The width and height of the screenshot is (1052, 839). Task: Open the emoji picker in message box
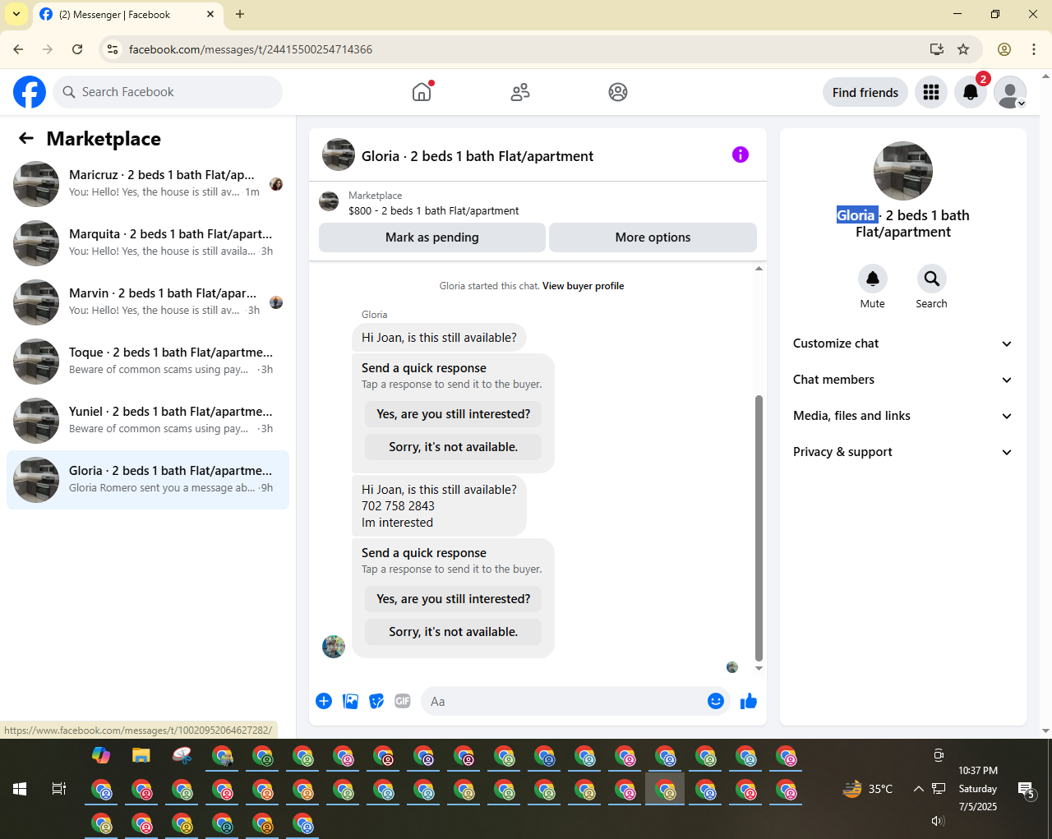(716, 701)
